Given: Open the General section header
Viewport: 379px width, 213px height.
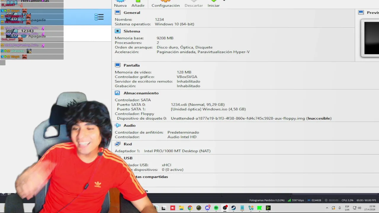Looking at the screenshot, I should click(132, 13).
